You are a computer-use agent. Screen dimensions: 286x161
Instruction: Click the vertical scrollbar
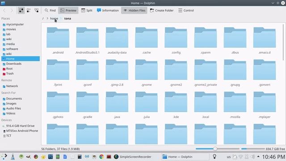(x=283, y=42)
